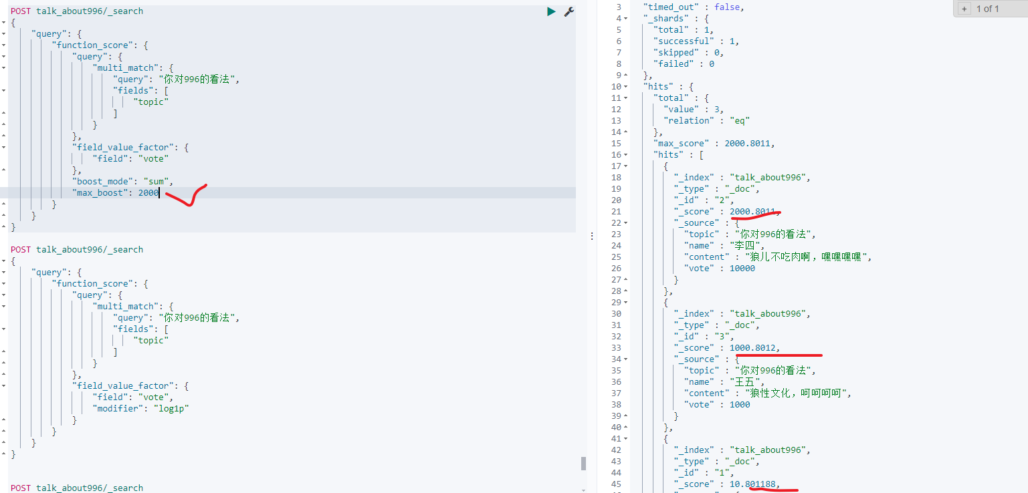Viewport: 1028px width, 493px height.
Task: Click "topic" field value in first request
Action: (x=151, y=102)
